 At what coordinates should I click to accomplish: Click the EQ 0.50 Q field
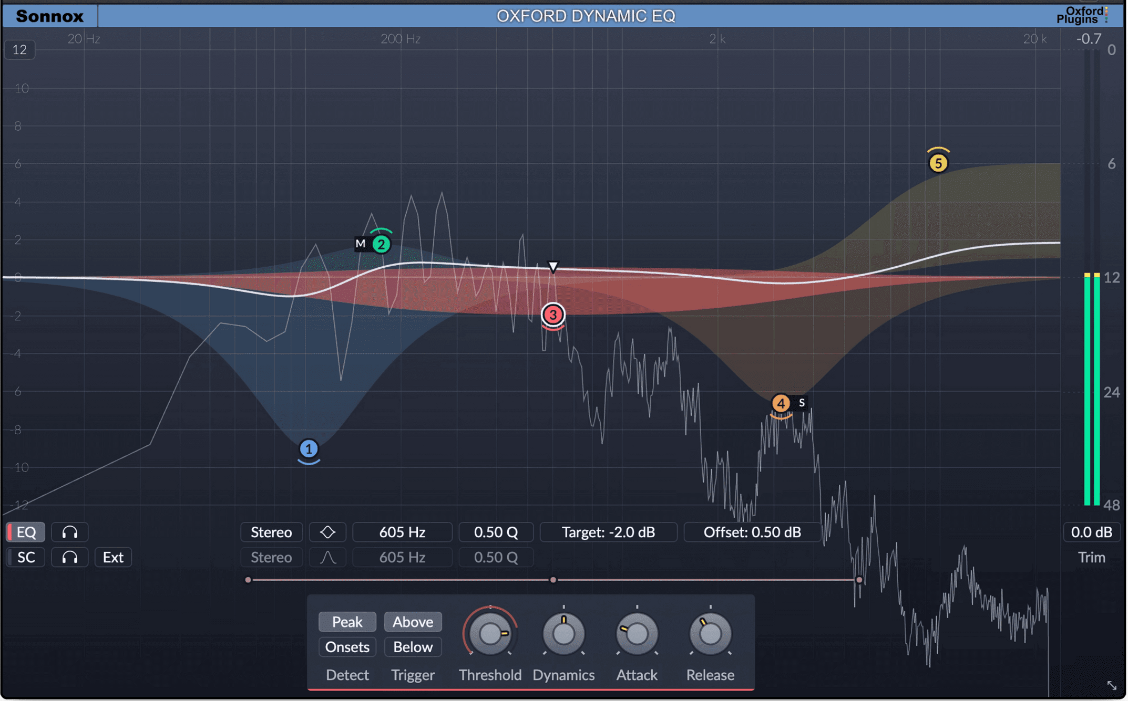pyautogui.click(x=496, y=532)
